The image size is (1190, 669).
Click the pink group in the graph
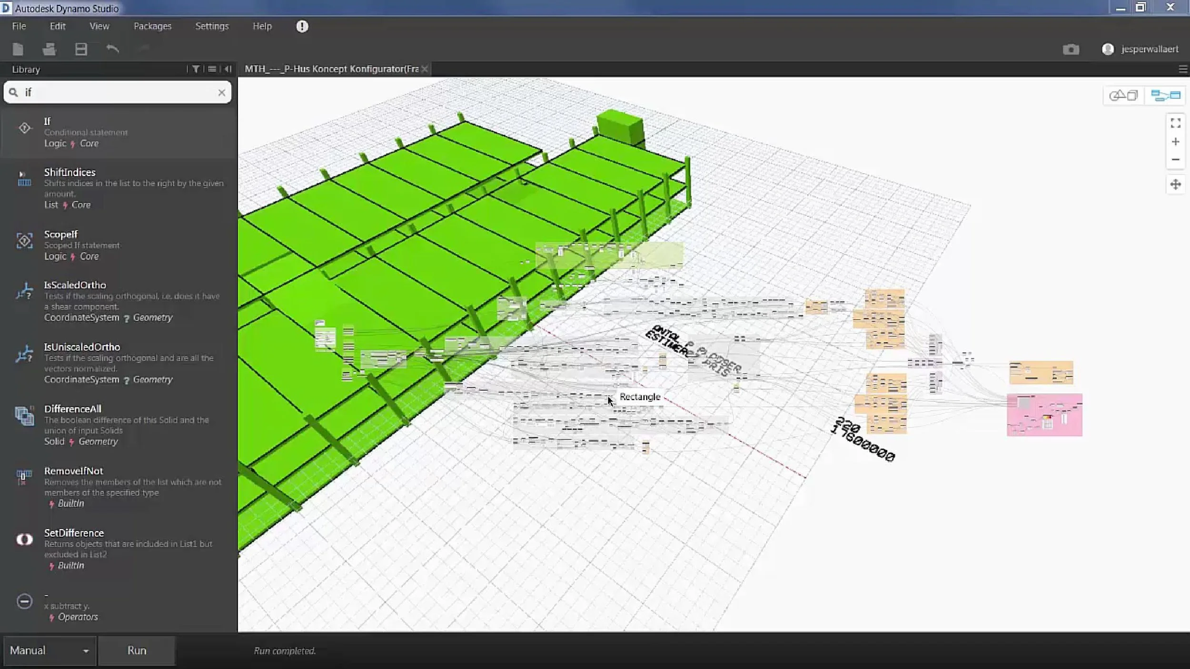point(1044,414)
